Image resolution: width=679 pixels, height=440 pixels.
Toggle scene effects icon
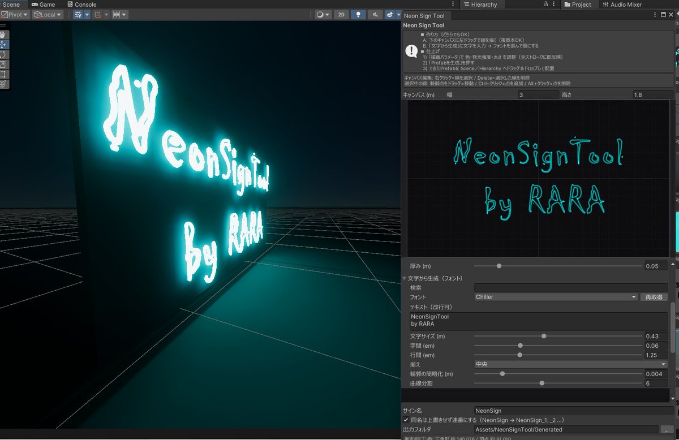pyautogui.click(x=390, y=15)
